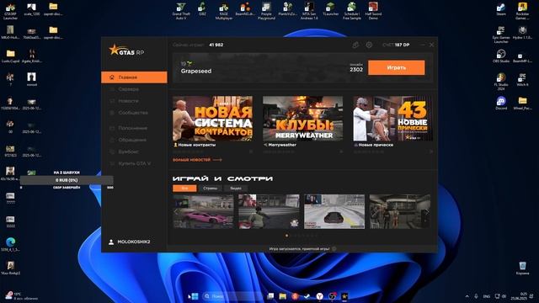The height and width of the screenshot is (303, 539).
Task: Open the Серверы sidebar item
Action: 128,89
